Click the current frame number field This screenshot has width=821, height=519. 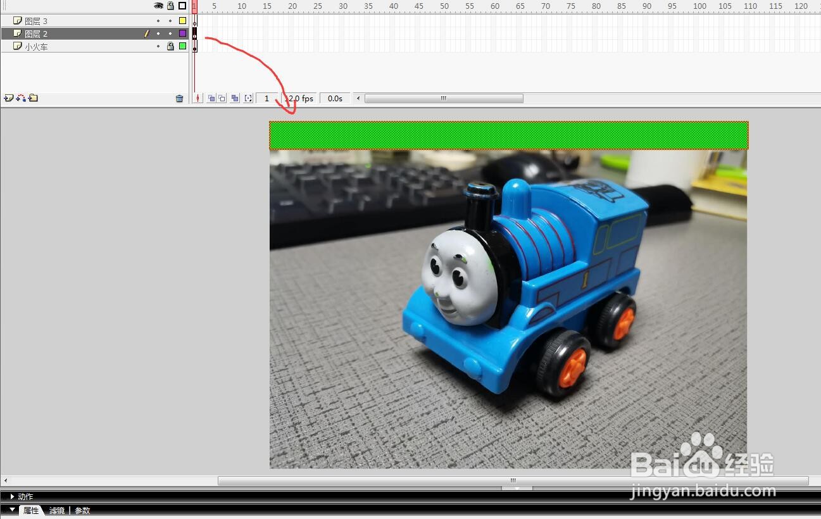[x=266, y=98]
